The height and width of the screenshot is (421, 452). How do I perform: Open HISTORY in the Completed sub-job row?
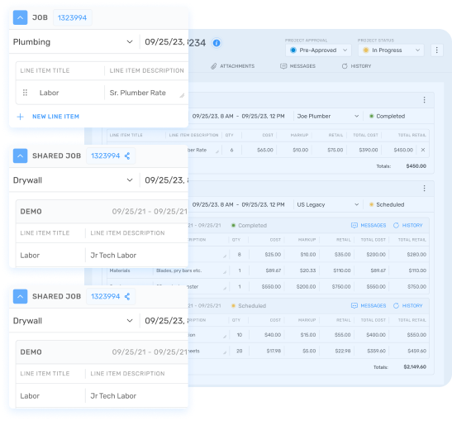pyautogui.click(x=408, y=225)
